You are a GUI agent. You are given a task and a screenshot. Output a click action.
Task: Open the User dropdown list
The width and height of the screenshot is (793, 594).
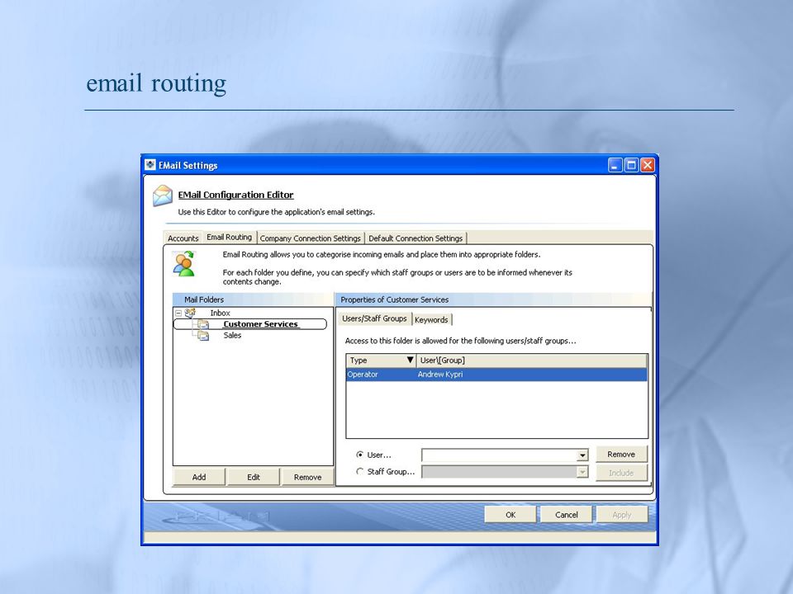(582, 455)
